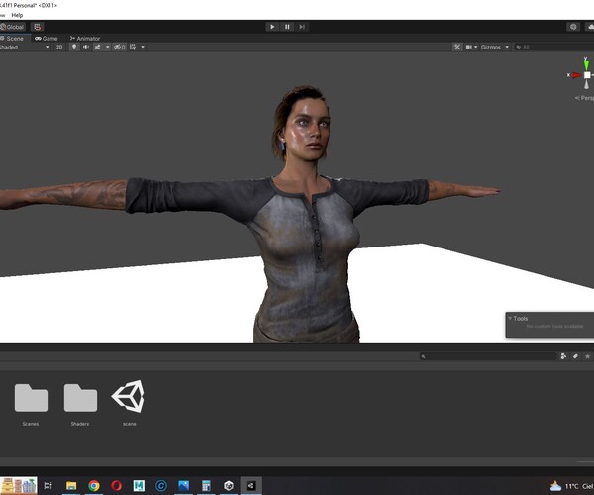
Task: Search by Type icon in Project window
Action: [563, 356]
